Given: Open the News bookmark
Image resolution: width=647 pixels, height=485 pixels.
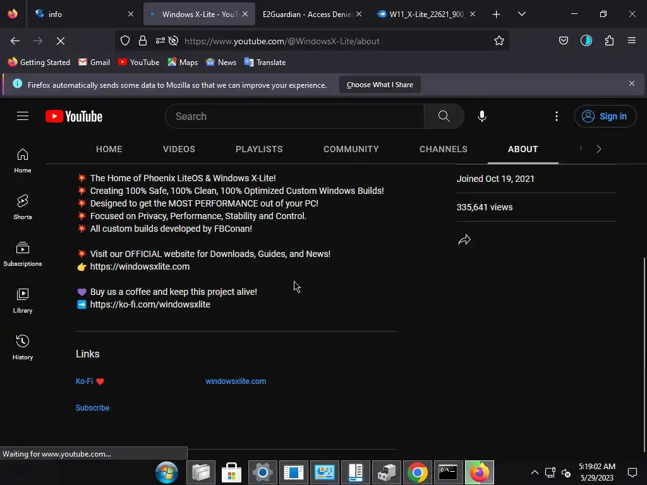Looking at the screenshot, I should (x=221, y=63).
